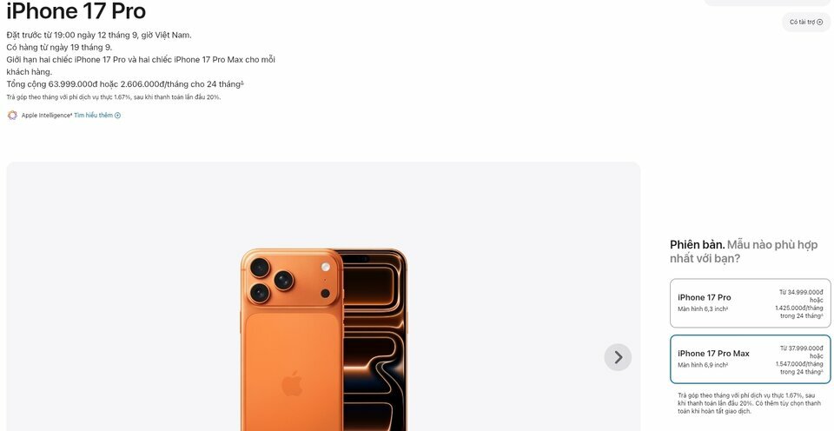Image resolution: width=834 pixels, height=431 pixels.
Task: Expand the Có tài trợ financing info
Action: tap(806, 23)
